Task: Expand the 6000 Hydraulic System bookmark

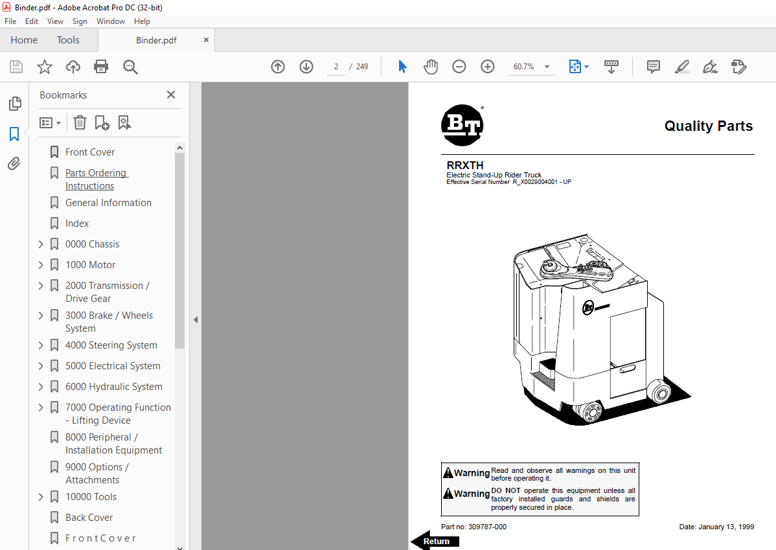Action: tap(41, 387)
